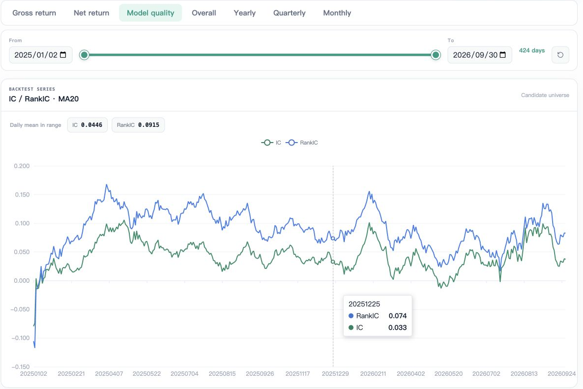Open the Gross return tab
The height and width of the screenshot is (389, 583).
tap(34, 13)
